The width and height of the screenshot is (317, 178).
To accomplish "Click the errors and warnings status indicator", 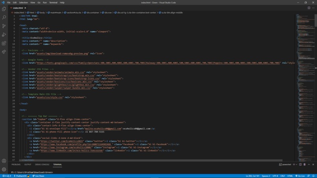I will (x=6, y=176).
